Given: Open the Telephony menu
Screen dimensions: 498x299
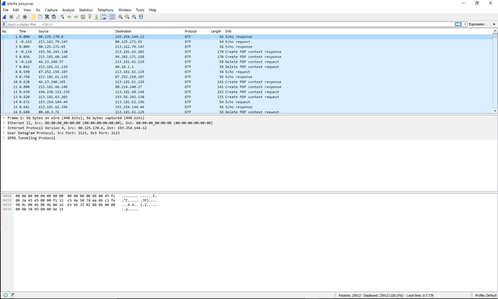Looking at the screenshot, I should (x=105, y=10).
